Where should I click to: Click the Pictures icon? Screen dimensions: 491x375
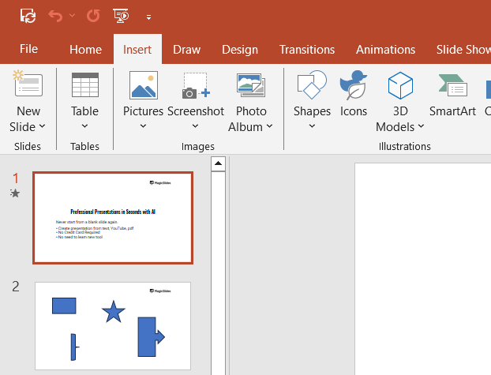[144, 85]
